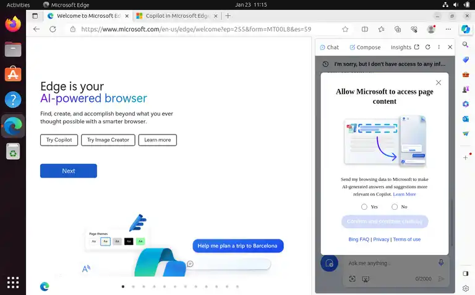Click the new topic button in Copilot
This screenshot has width=475, height=295.
(329, 263)
